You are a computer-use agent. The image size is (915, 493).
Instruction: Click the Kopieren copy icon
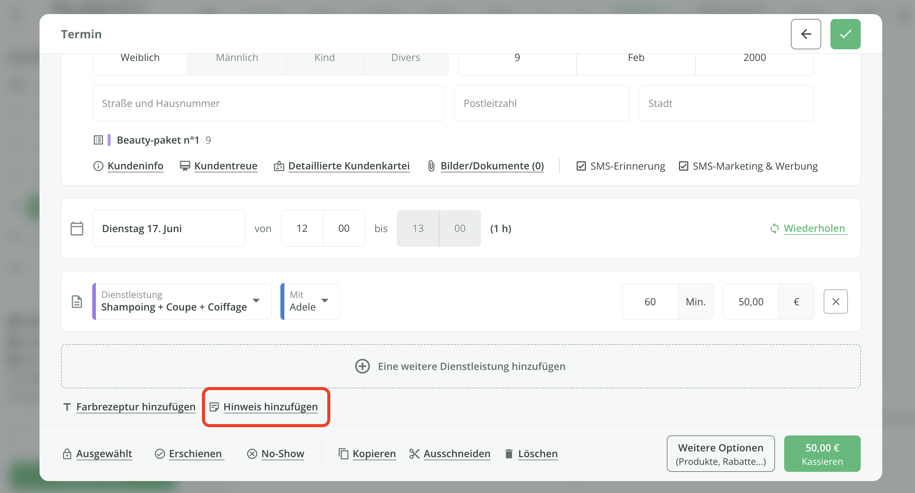(x=343, y=453)
